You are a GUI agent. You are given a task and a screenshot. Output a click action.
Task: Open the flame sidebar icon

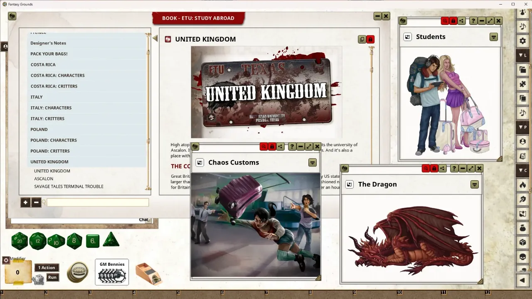click(x=522, y=185)
